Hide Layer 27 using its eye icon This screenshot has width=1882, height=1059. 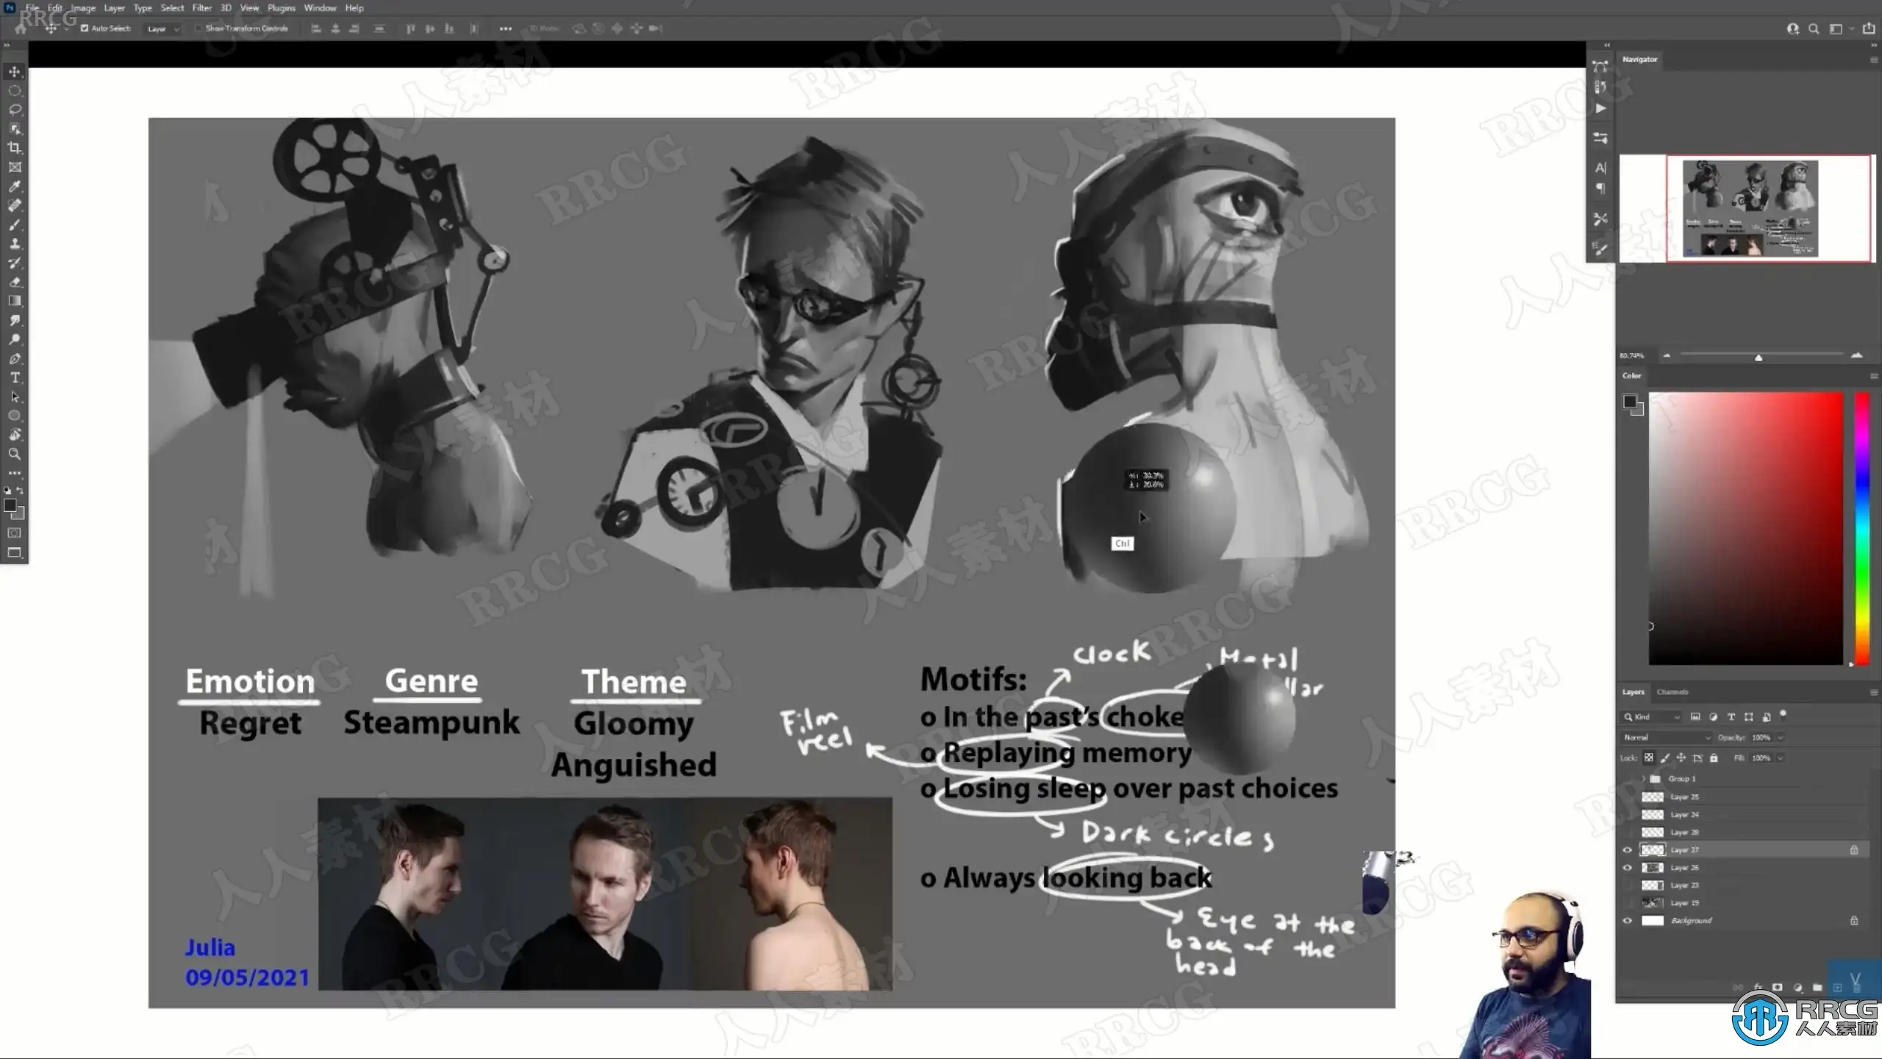(1627, 850)
